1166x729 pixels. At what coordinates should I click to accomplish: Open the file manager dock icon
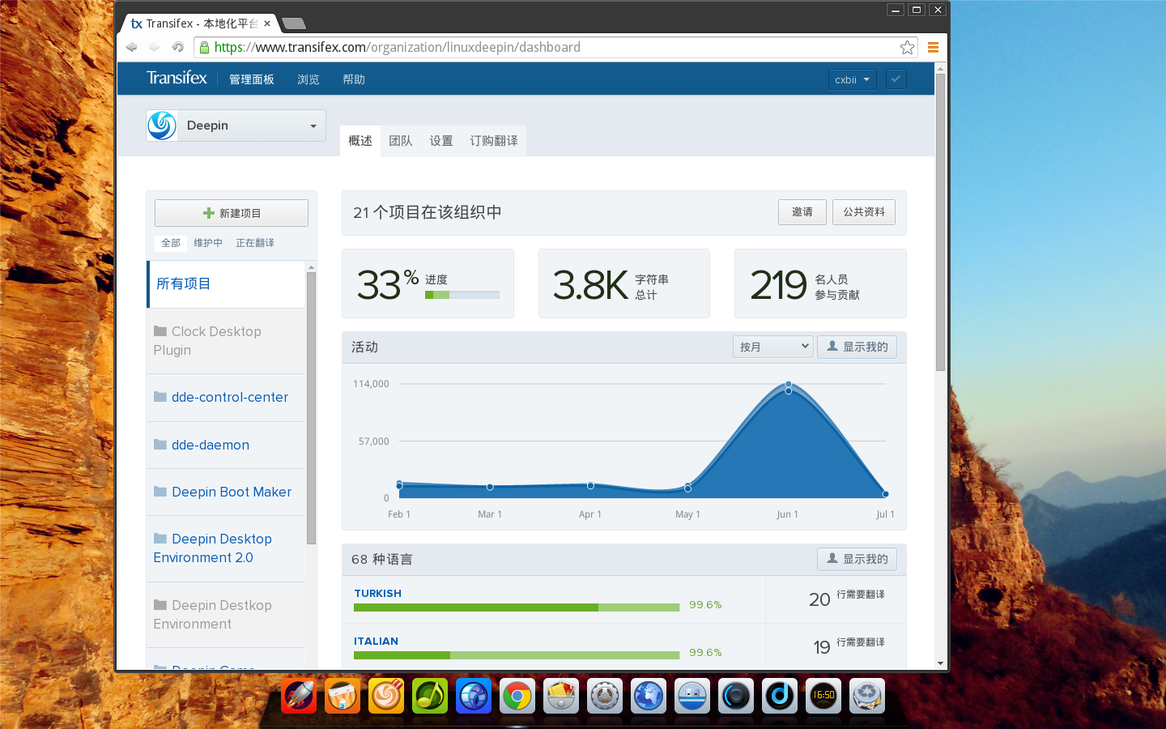click(561, 696)
